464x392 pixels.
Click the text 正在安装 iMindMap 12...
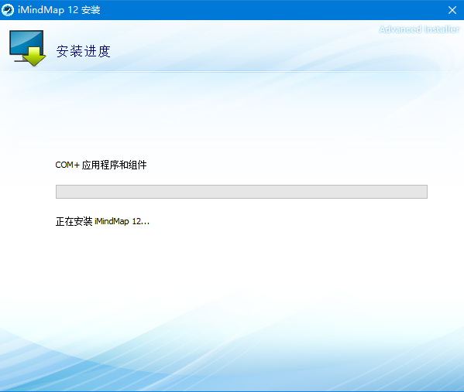[x=102, y=221]
